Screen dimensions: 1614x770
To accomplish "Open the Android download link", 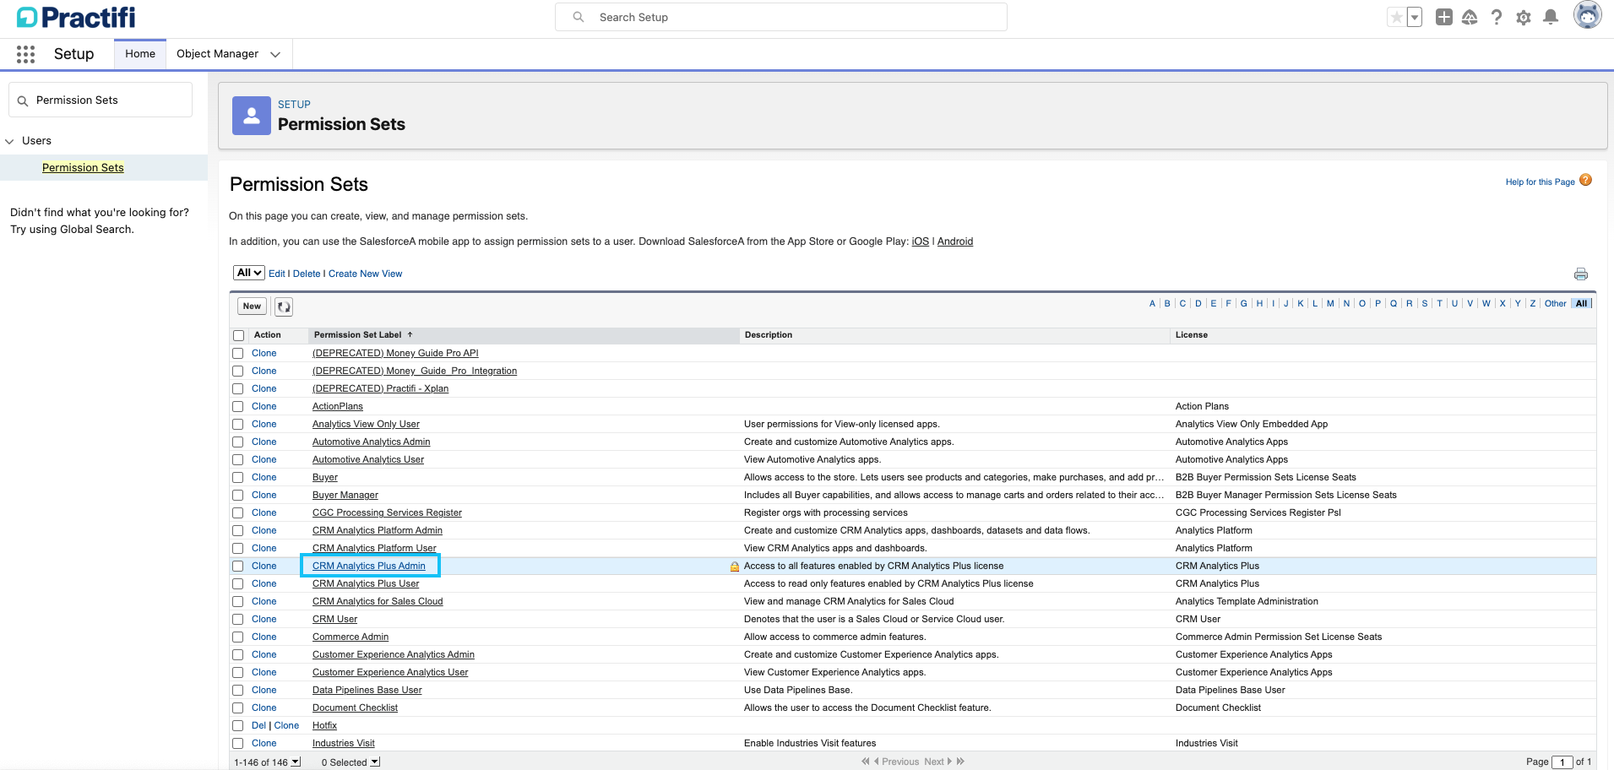I will click(955, 241).
